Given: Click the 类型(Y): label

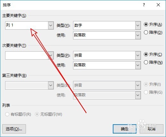Looking at the screenshot, I should click(63, 25).
